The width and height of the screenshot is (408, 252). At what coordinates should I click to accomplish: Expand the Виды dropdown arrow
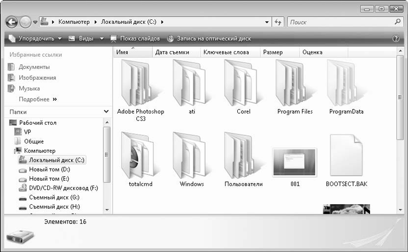(102, 38)
